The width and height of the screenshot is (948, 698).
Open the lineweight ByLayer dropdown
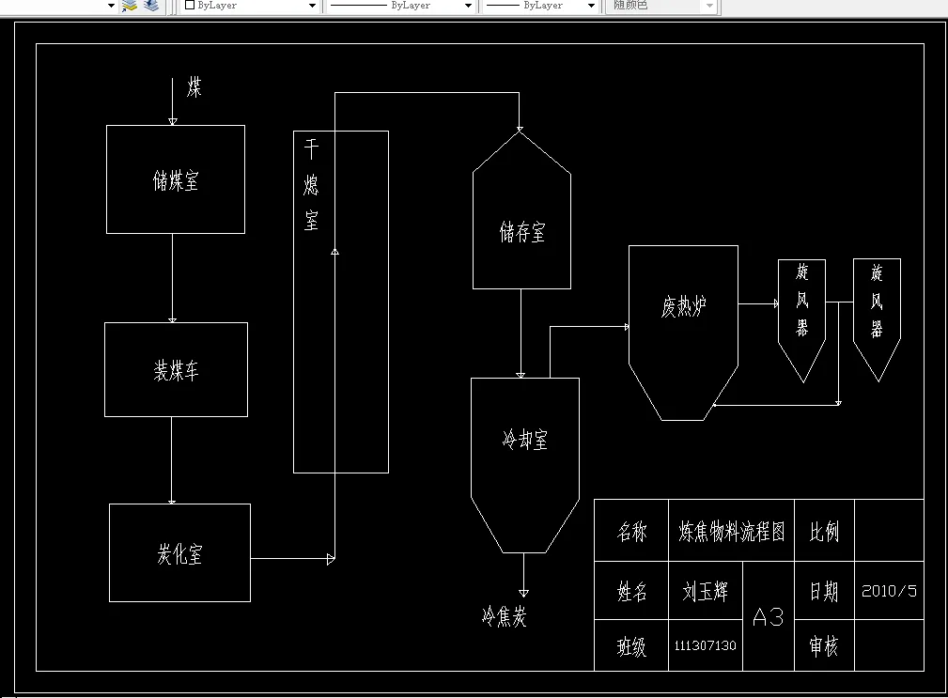click(590, 6)
